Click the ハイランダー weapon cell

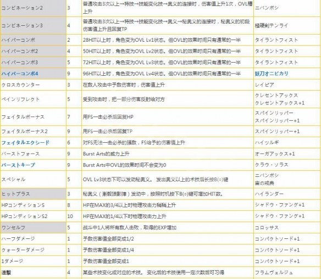coord(287,194)
